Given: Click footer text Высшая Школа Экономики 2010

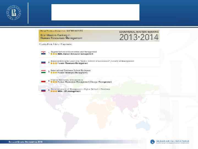Looking at the screenshot, I should [26, 142].
